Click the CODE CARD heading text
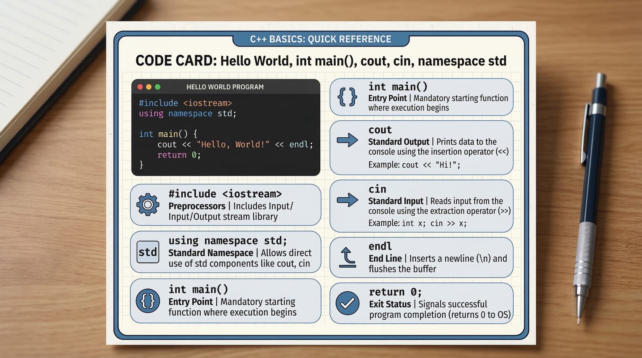This screenshot has height=358, width=642. [320, 61]
